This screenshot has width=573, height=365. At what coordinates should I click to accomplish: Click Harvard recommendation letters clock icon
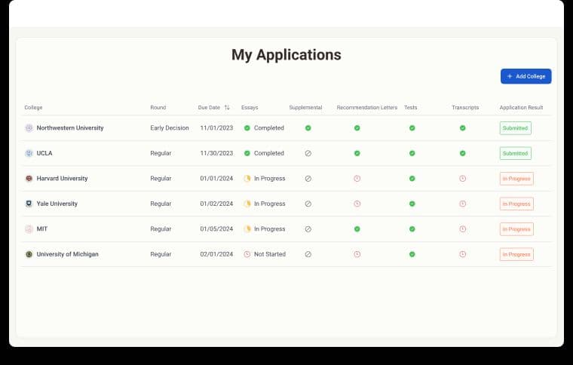click(357, 178)
